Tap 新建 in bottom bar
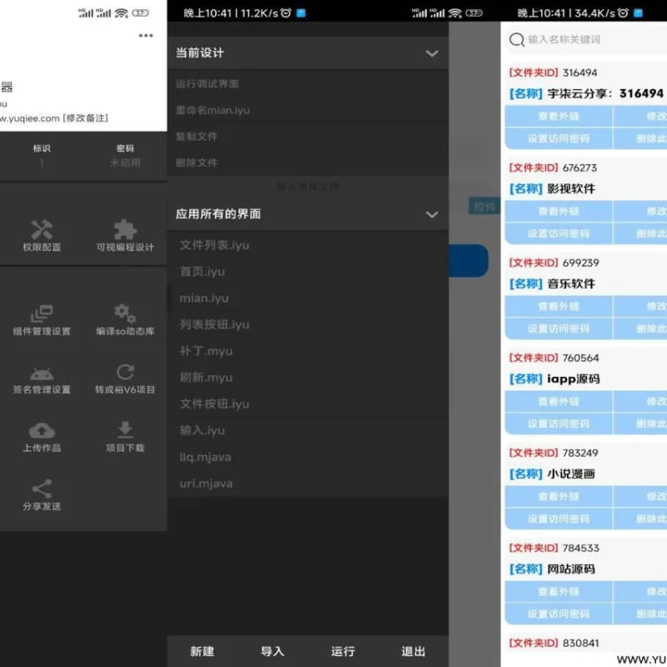 point(202,651)
